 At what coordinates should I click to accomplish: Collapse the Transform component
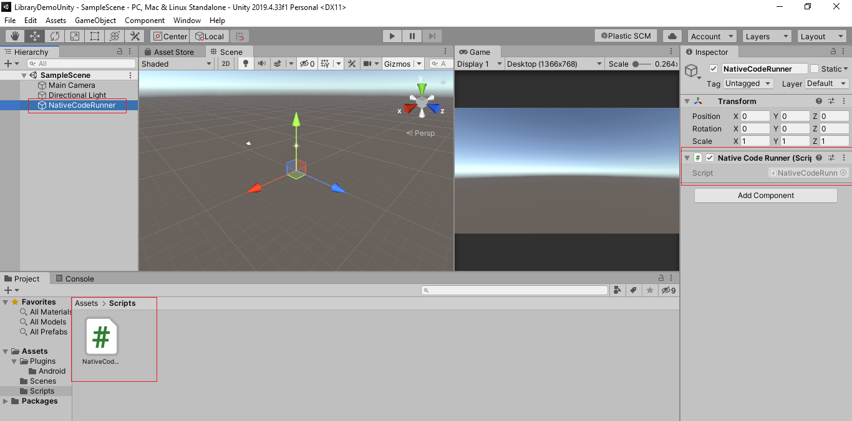click(x=687, y=101)
